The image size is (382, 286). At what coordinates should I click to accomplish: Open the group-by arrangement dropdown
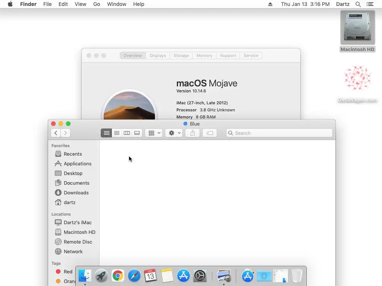click(154, 133)
